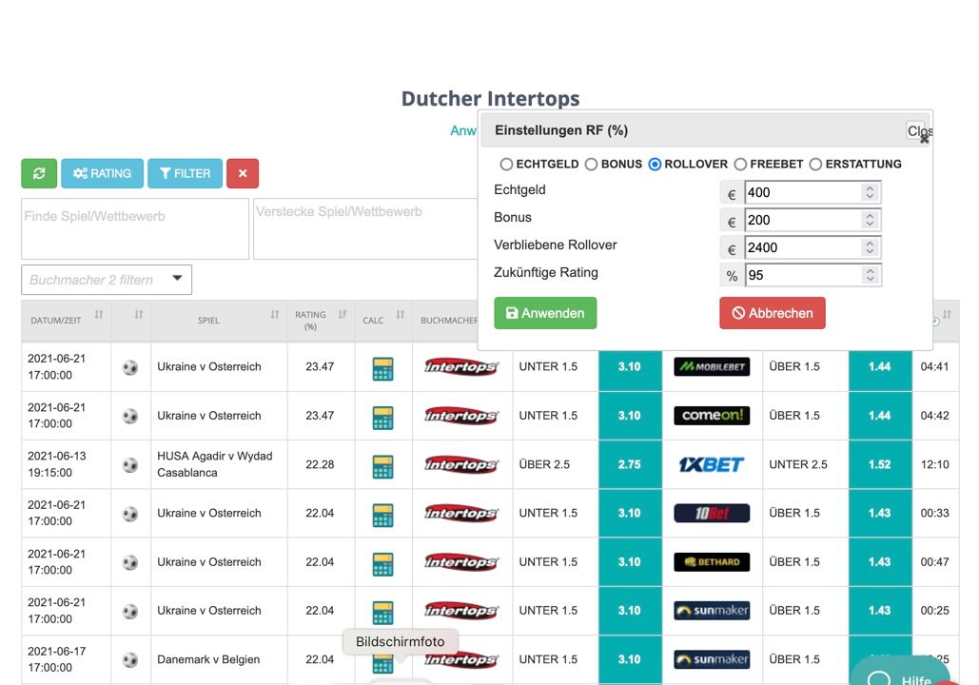Viewport: 979px width, 685px height.
Task: Select Danemark v Belgien match text
Action: [208, 659]
